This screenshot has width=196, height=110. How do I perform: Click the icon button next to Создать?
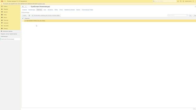29,15
